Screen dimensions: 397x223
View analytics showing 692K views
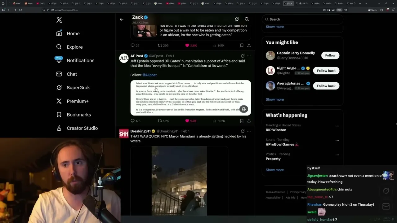(219, 121)
